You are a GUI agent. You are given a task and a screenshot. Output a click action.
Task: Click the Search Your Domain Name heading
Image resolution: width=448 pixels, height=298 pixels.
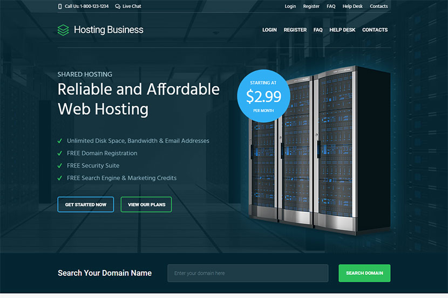pyautogui.click(x=105, y=273)
